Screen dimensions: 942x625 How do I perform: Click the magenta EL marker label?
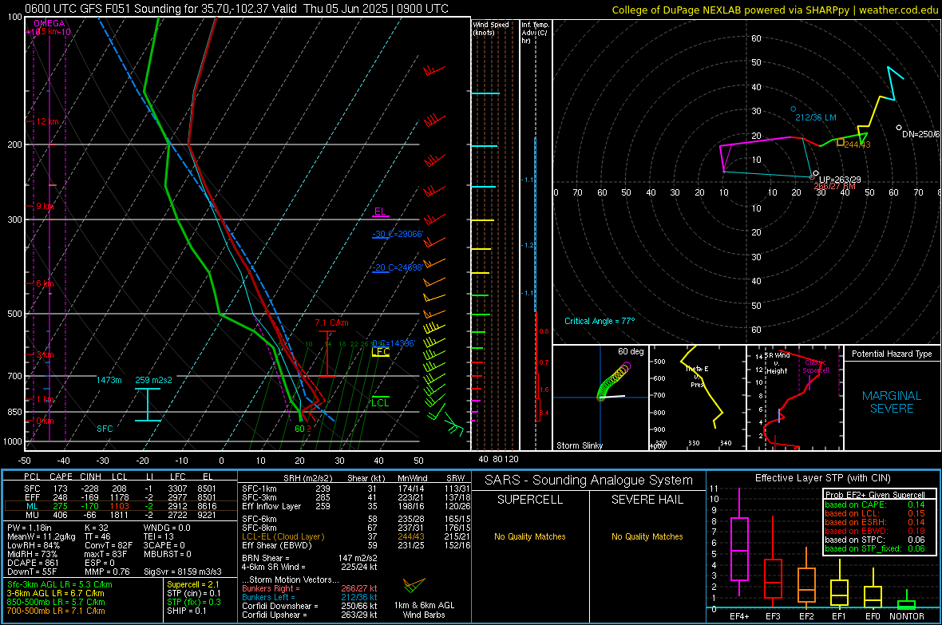[x=380, y=212]
